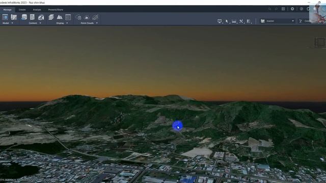Viewport: 326px width, 183px height.
Task: Open the Data Sources database icon
Action: coord(24,17)
